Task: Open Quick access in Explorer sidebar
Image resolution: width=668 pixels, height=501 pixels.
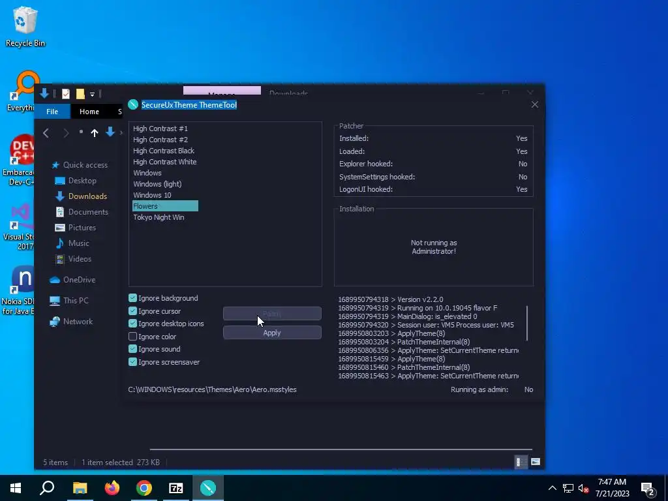Action: [79, 165]
